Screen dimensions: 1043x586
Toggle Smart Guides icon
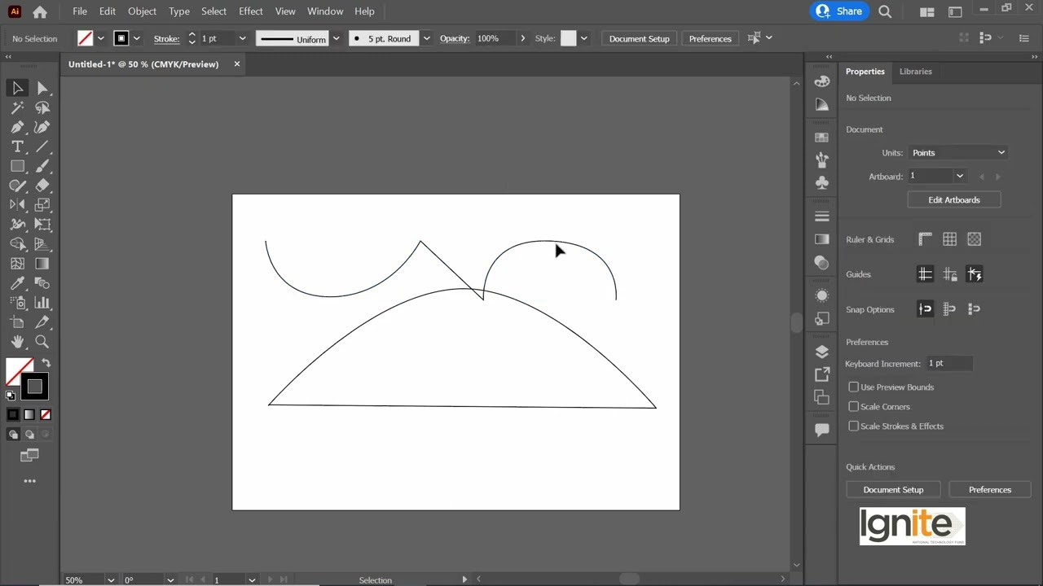pyautogui.click(x=974, y=274)
